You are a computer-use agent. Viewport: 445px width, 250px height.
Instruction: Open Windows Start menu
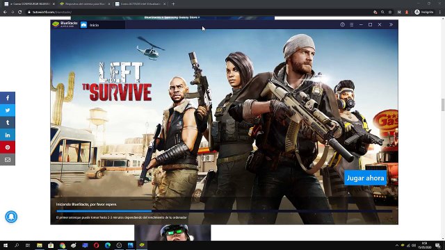point(5,245)
